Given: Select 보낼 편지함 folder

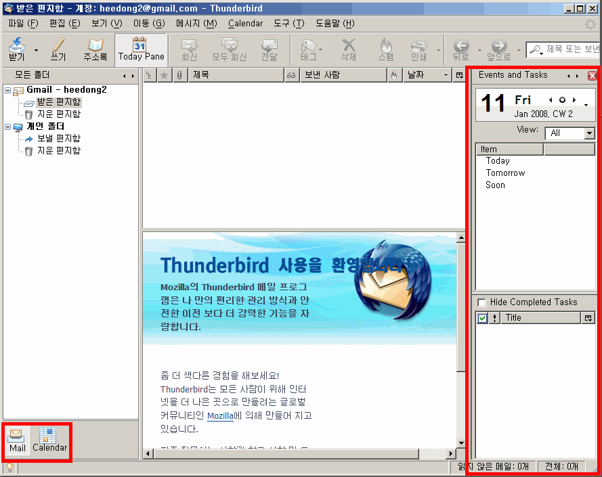Looking at the screenshot, I should (59, 138).
